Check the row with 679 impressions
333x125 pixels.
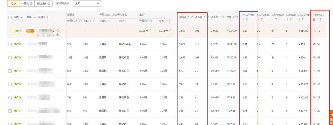10,71
